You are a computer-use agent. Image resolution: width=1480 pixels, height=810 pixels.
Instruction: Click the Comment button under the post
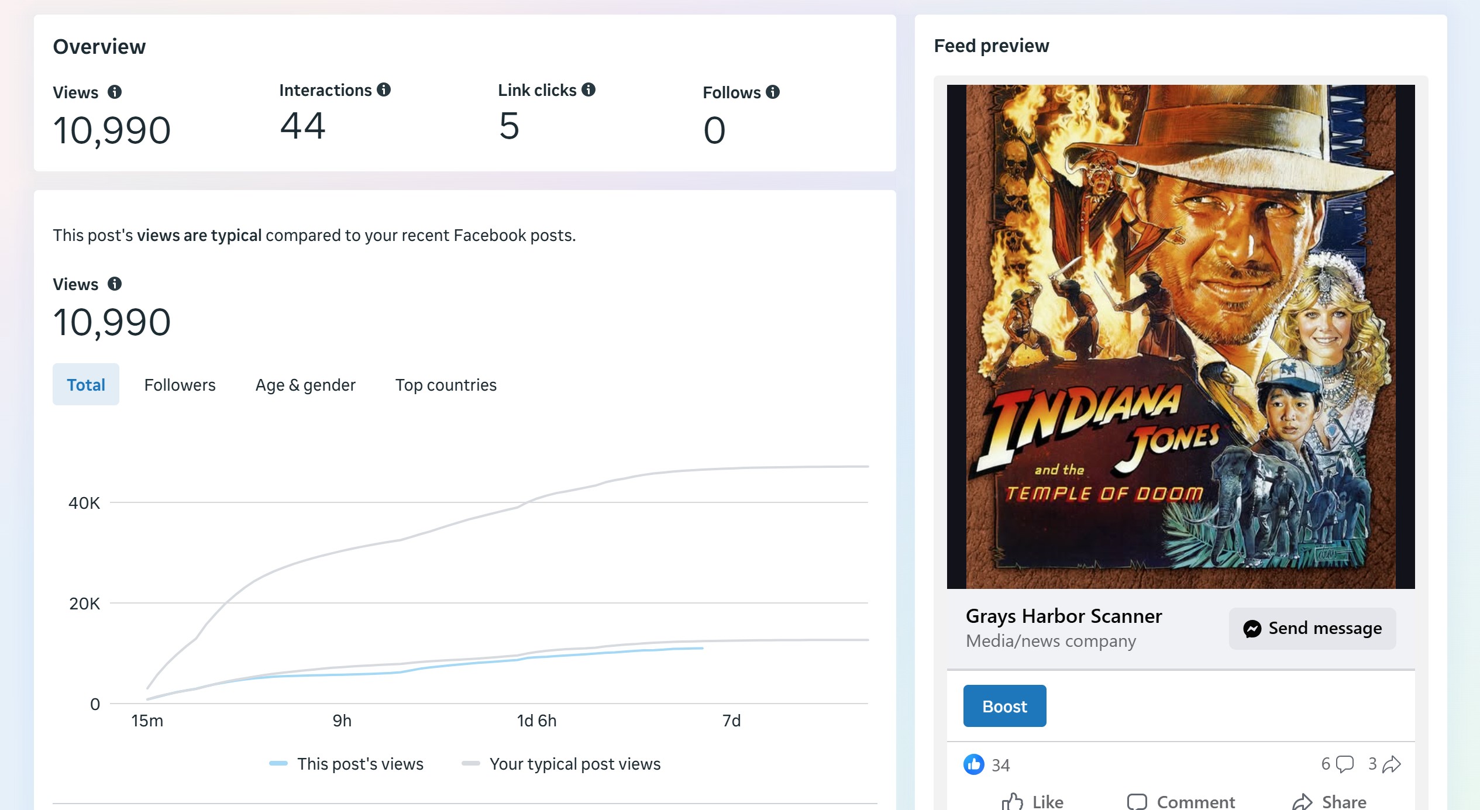[x=1181, y=801]
